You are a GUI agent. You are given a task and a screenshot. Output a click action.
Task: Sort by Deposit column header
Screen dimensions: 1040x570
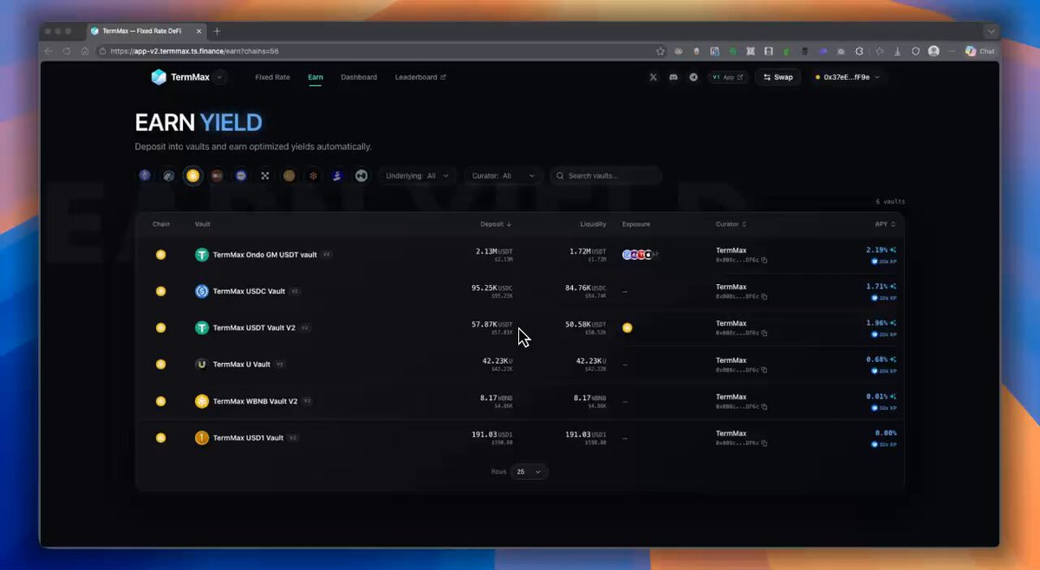[x=496, y=224]
